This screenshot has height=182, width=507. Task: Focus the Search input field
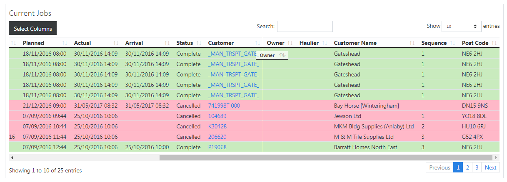click(x=305, y=26)
